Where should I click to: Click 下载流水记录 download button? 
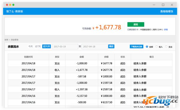pos(136,47)
